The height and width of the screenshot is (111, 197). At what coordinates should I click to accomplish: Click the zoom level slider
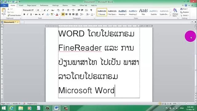click(x=186, y=104)
